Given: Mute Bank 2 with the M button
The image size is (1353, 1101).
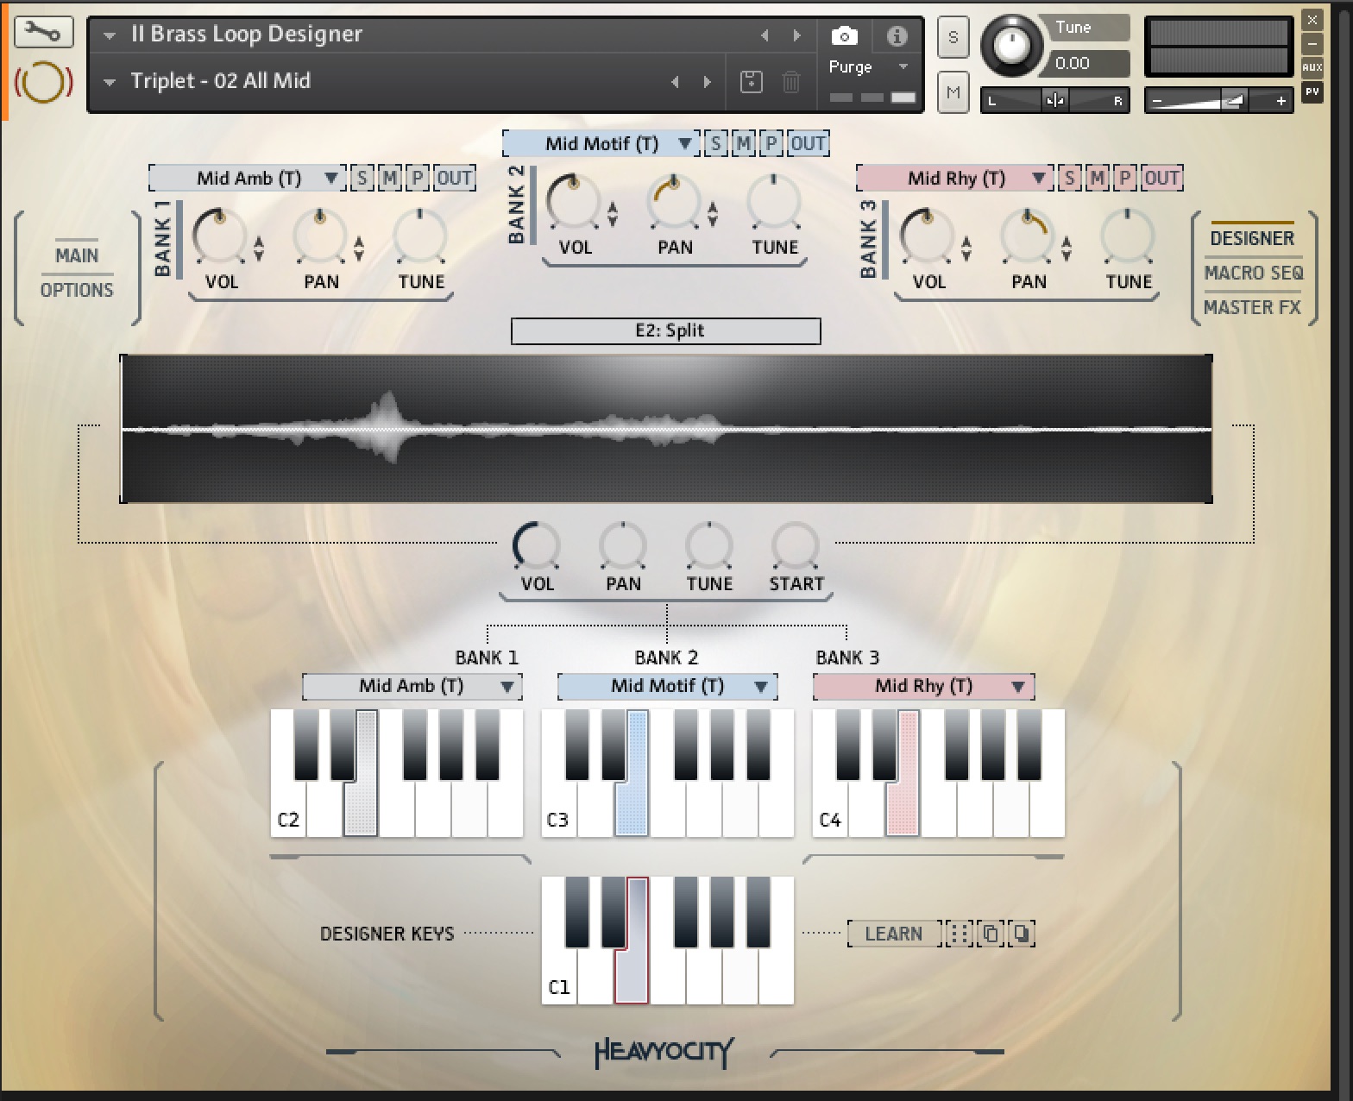Looking at the screenshot, I should (743, 144).
